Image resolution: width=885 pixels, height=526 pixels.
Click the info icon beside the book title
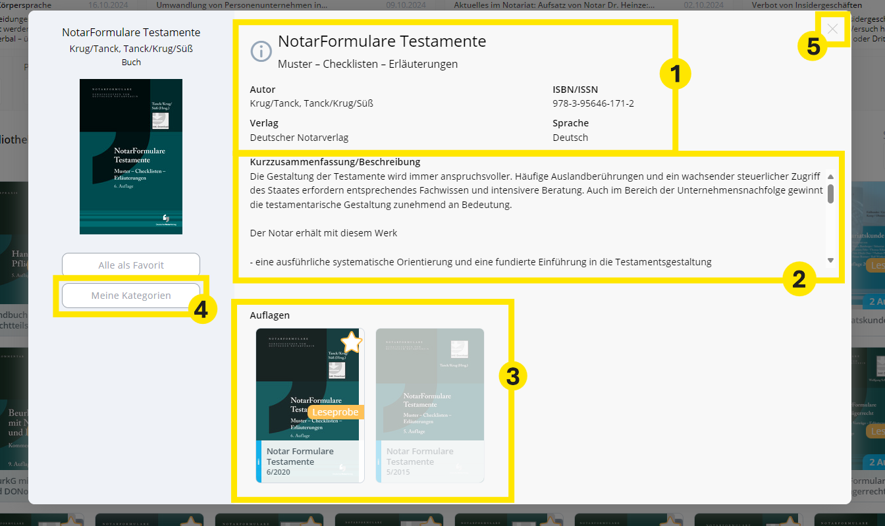[x=261, y=51]
